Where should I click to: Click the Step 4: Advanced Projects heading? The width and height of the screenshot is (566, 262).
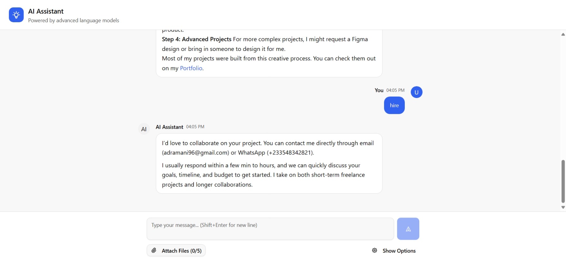[196, 39]
